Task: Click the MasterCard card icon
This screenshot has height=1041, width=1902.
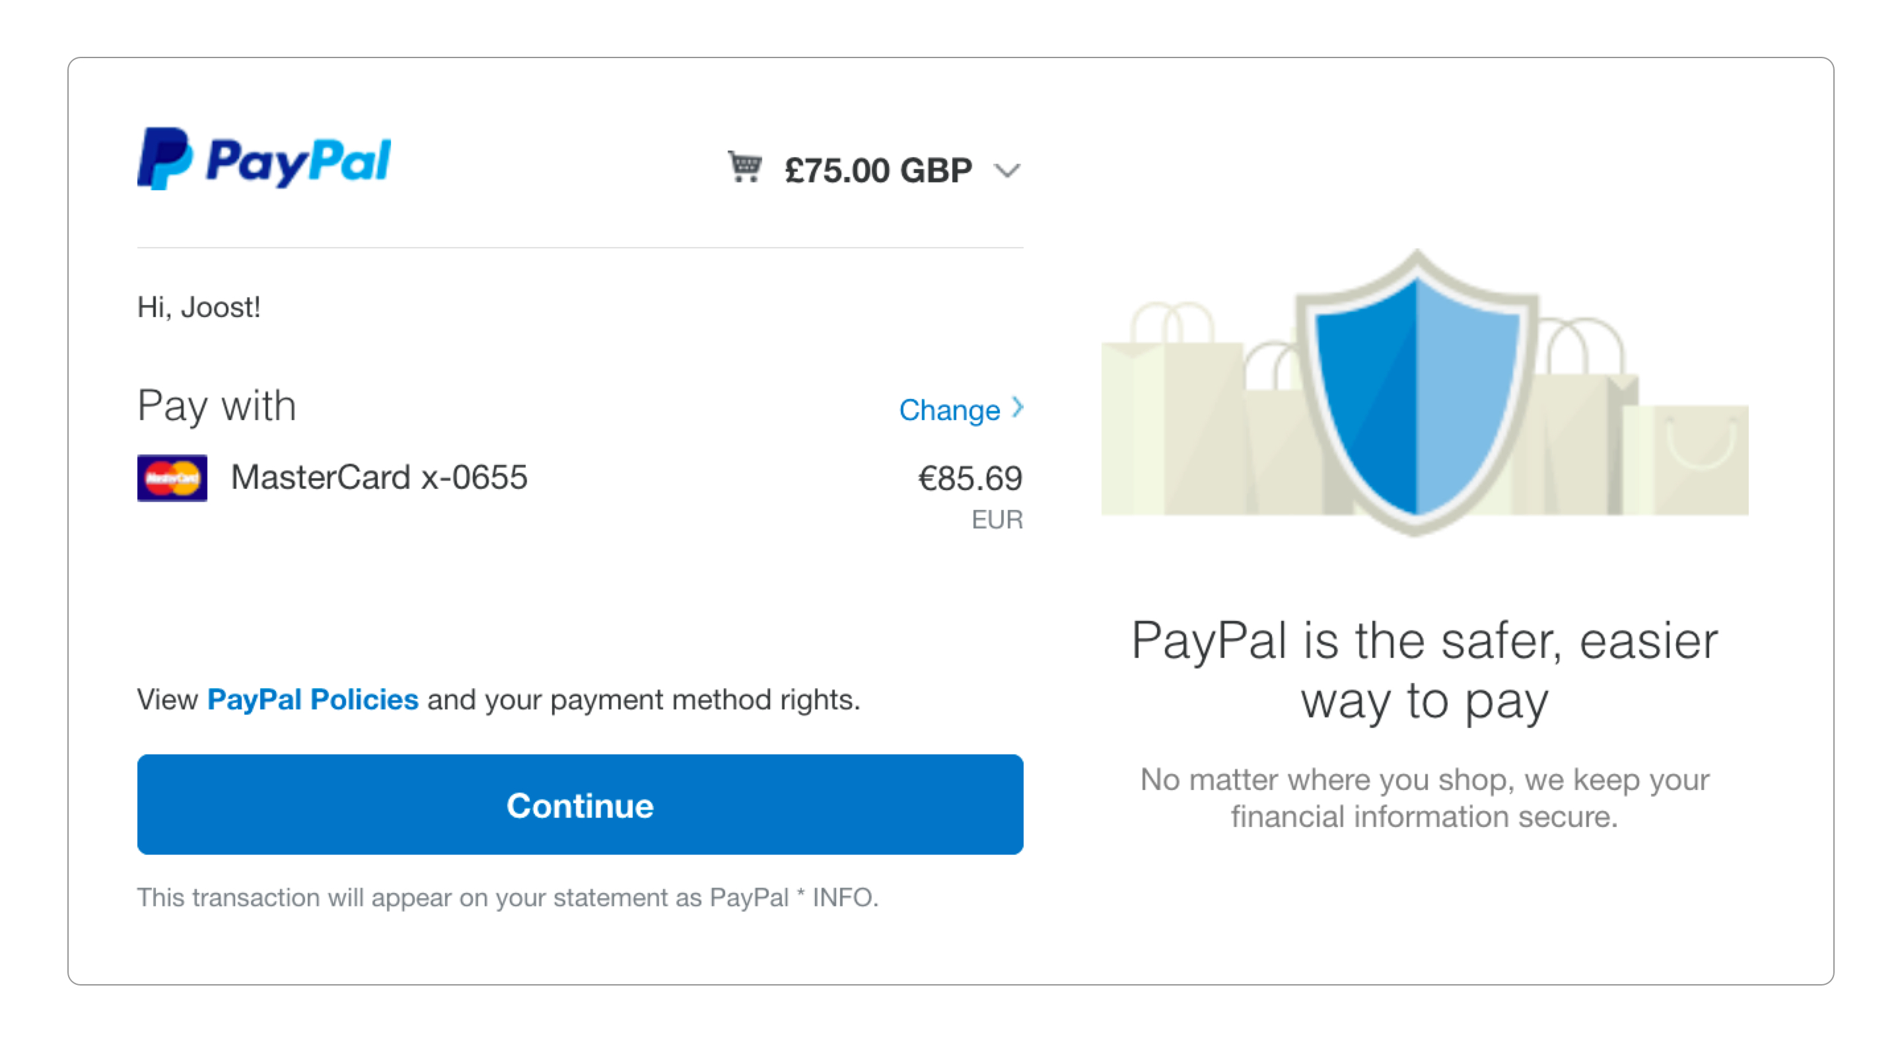Action: [x=172, y=478]
